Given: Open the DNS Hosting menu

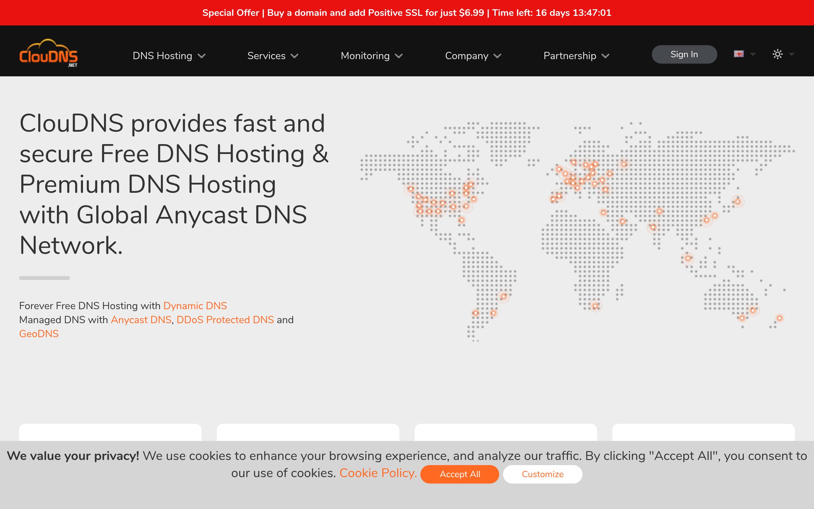Looking at the screenshot, I should point(162,56).
